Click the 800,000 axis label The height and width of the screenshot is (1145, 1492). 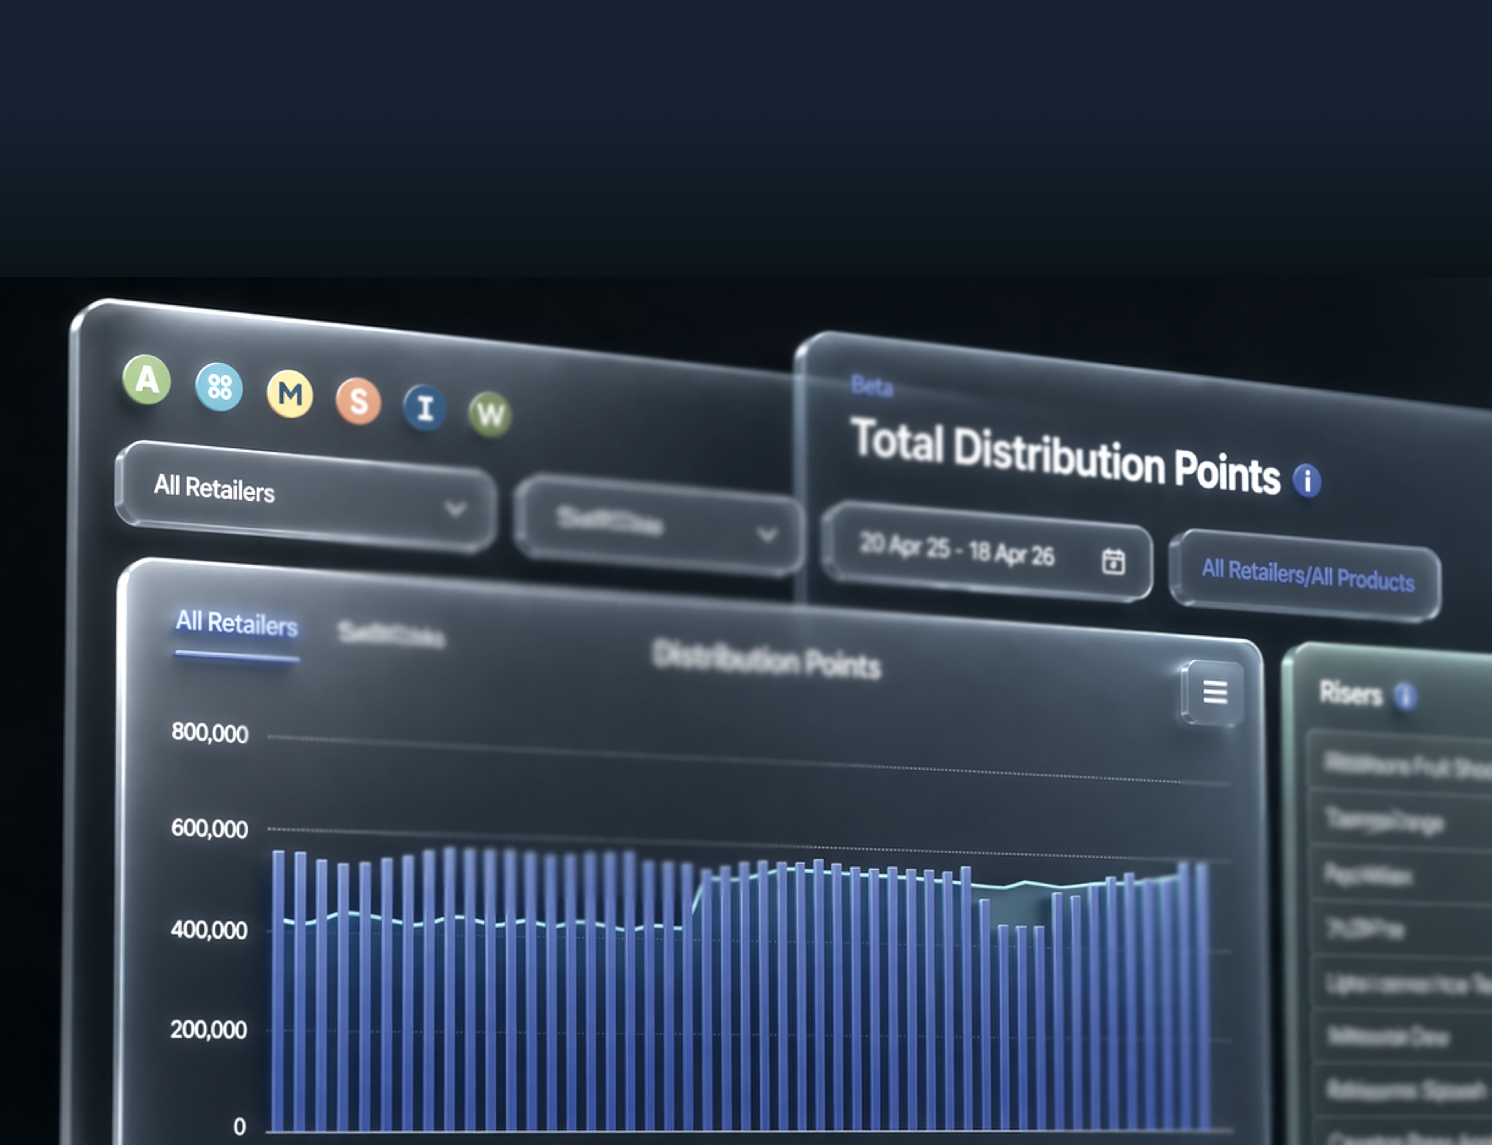(x=210, y=733)
